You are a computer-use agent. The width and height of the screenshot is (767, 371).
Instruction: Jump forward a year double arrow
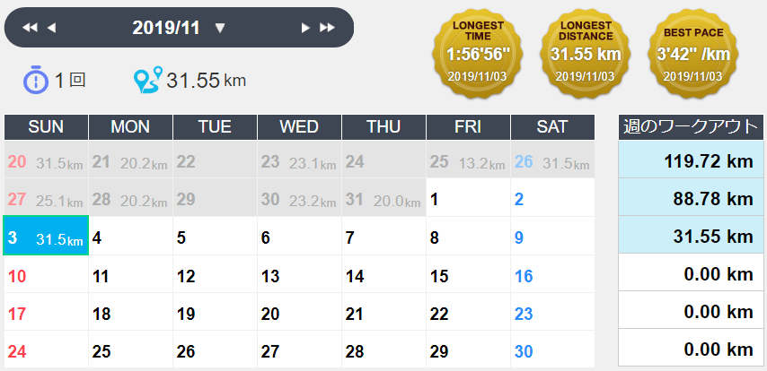click(327, 28)
